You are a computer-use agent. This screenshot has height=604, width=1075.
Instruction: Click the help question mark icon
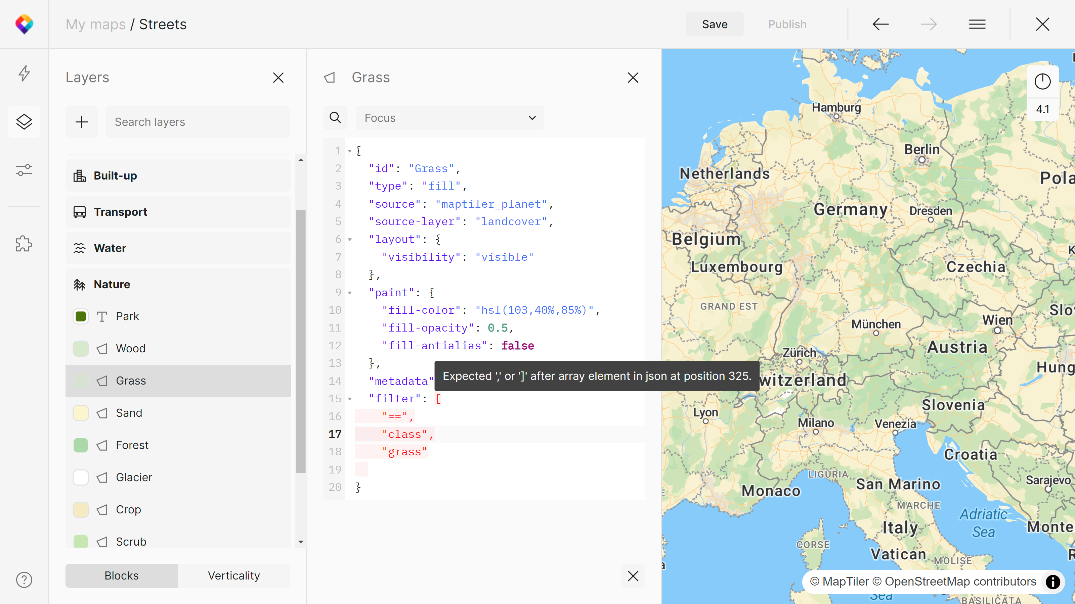24,580
